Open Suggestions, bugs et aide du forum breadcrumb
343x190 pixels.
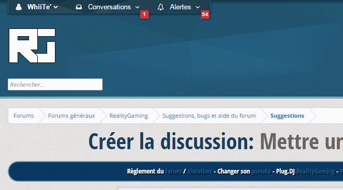click(209, 116)
